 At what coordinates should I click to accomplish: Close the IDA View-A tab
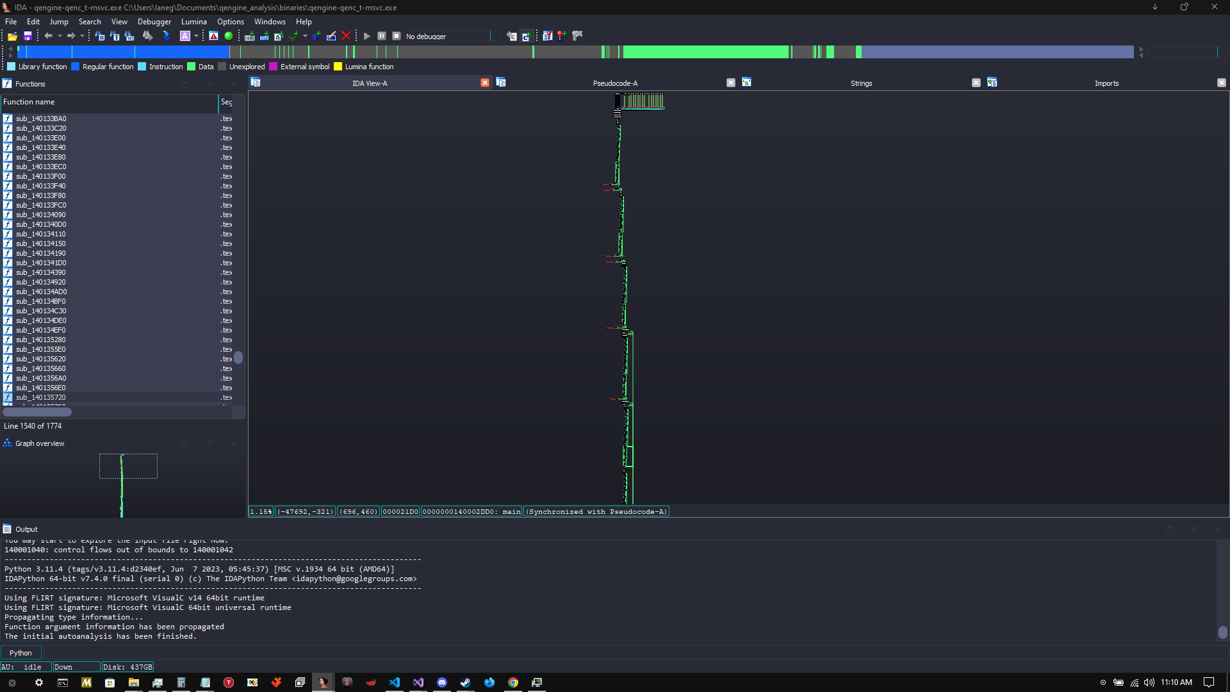485,83
